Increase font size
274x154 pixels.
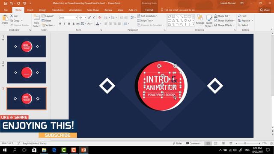point(89,18)
